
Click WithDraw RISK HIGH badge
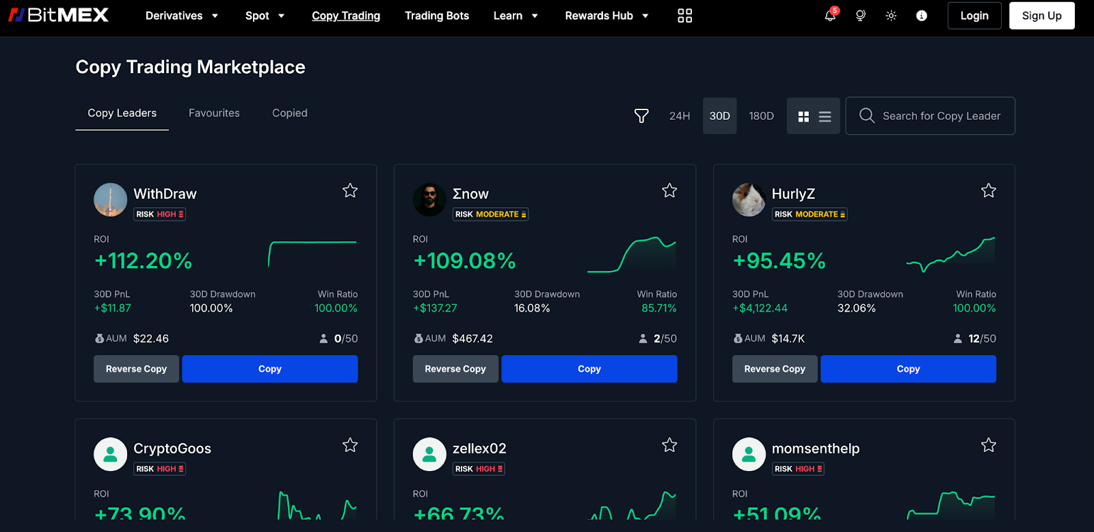[159, 215]
